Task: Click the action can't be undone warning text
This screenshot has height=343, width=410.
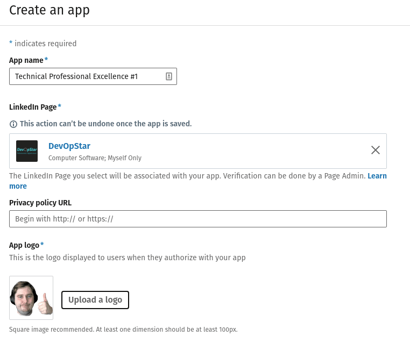Action: click(105, 124)
